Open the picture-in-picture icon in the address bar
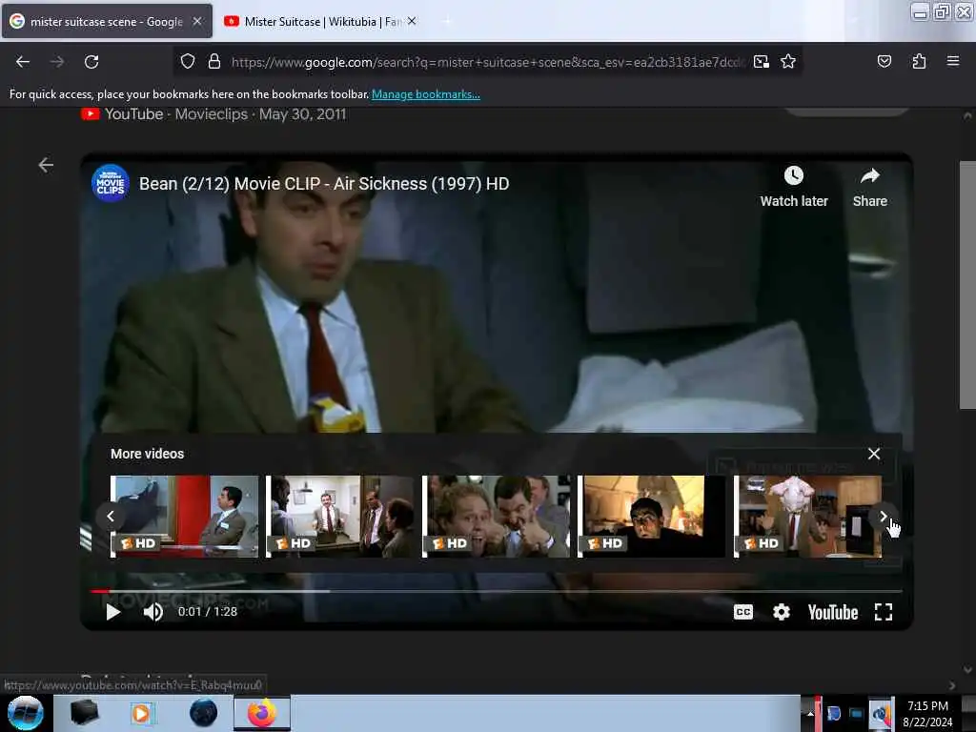 click(x=762, y=62)
